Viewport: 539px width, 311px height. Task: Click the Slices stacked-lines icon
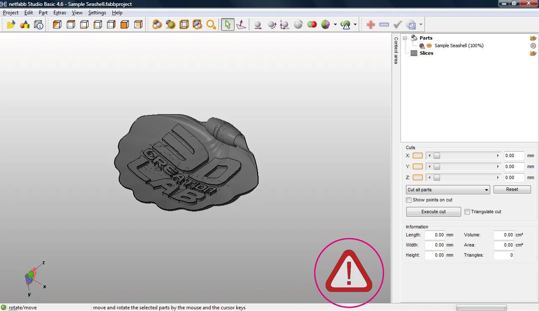(414, 53)
